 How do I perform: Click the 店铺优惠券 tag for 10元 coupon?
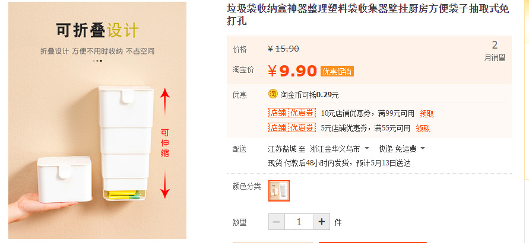pos(292,113)
